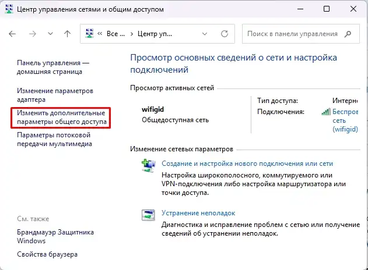This screenshot has height=270, width=368.
Task: Open 'Панель управления — домашняя страница'
Action: coord(53,67)
